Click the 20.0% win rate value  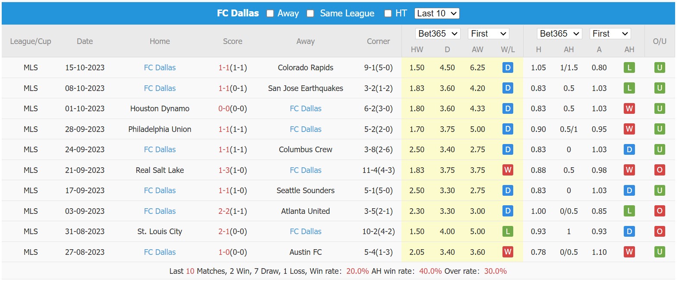pos(357,271)
